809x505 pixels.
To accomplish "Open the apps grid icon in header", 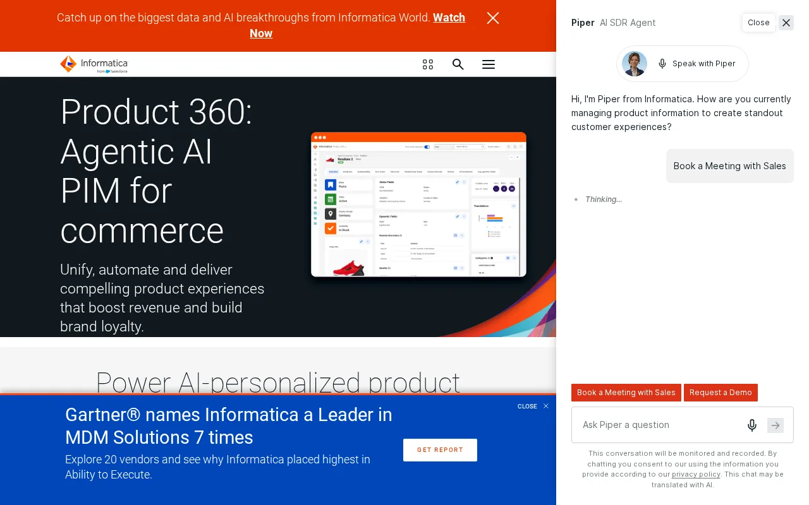I will [x=428, y=64].
